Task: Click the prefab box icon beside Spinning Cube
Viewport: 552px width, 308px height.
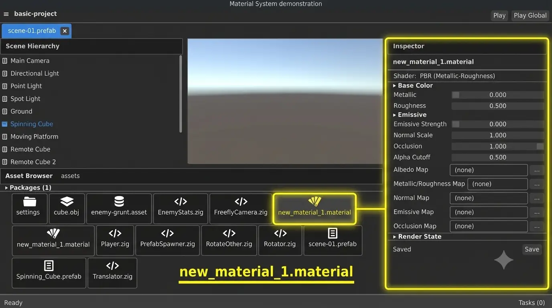Action: tap(5, 124)
